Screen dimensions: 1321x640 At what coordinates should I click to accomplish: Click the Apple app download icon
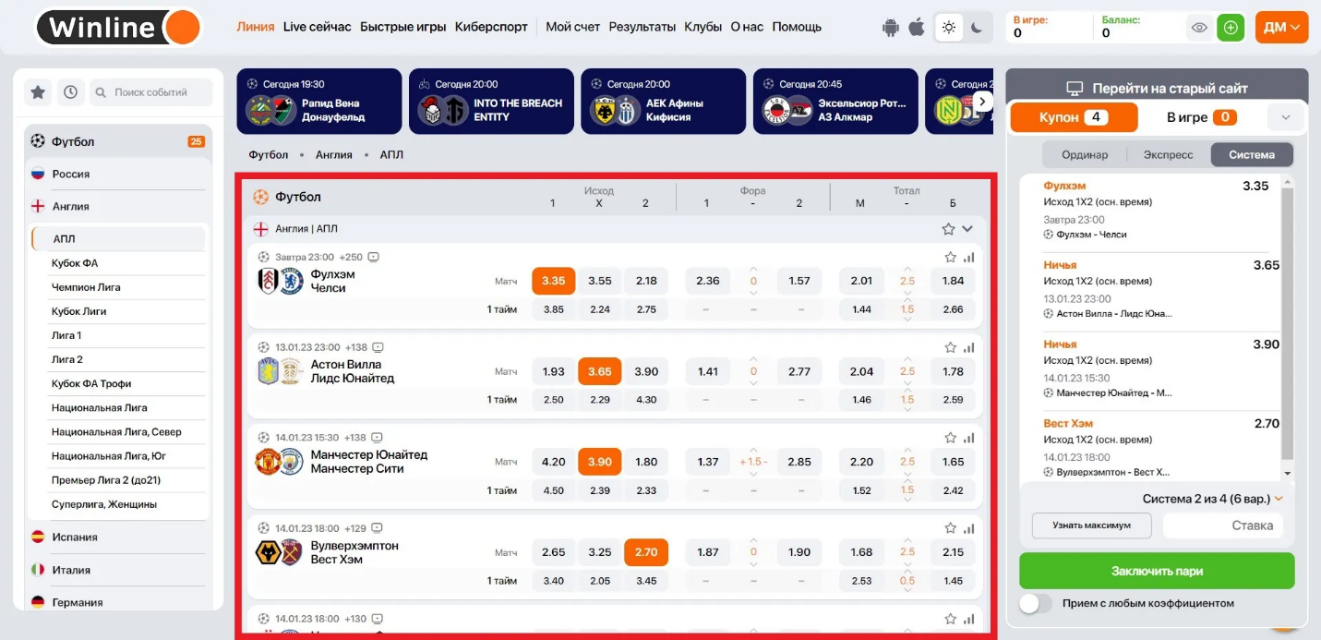[x=917, y=28]
